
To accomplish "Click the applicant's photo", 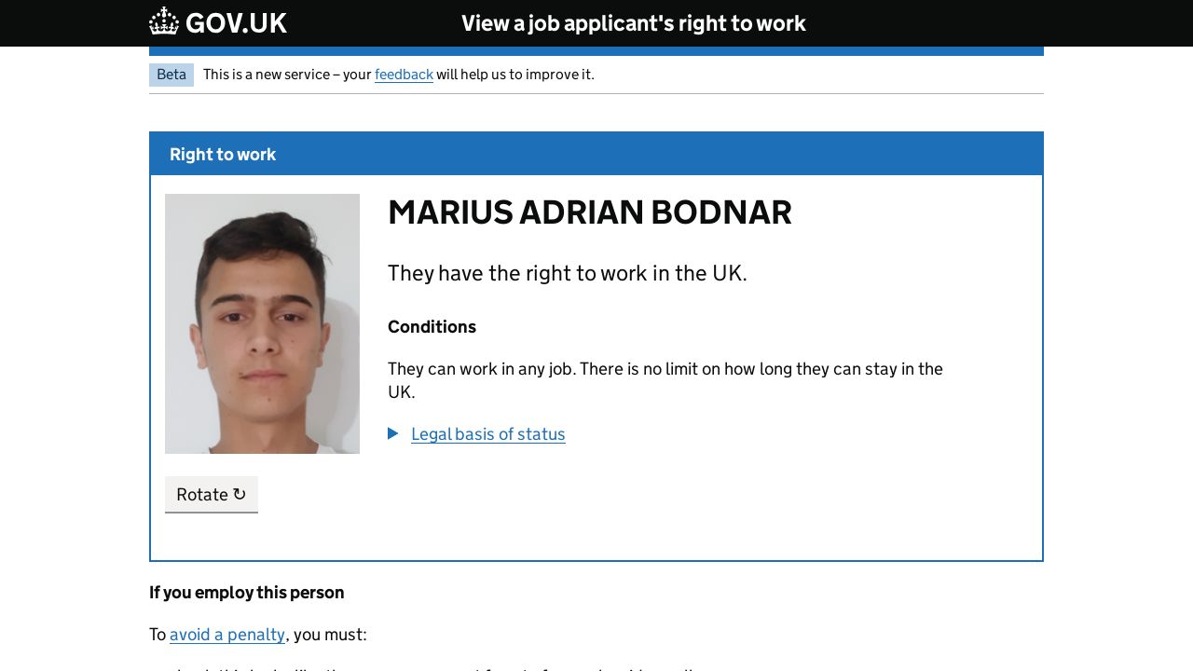I will (x=262, y=323).
